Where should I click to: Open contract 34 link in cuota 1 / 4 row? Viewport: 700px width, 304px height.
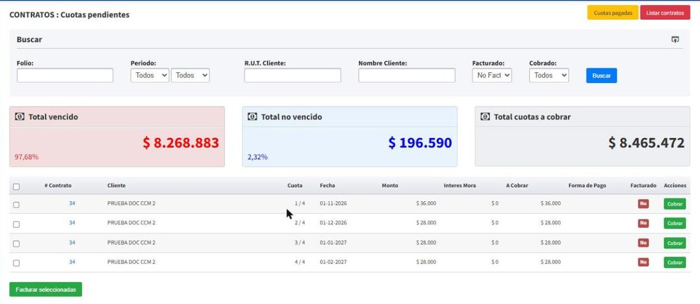pyautogui.click(x=72, y=203)
